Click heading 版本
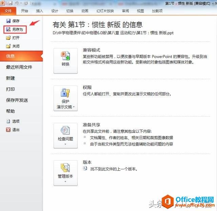Viewport: 217px width, 211px height. point(87,162)
